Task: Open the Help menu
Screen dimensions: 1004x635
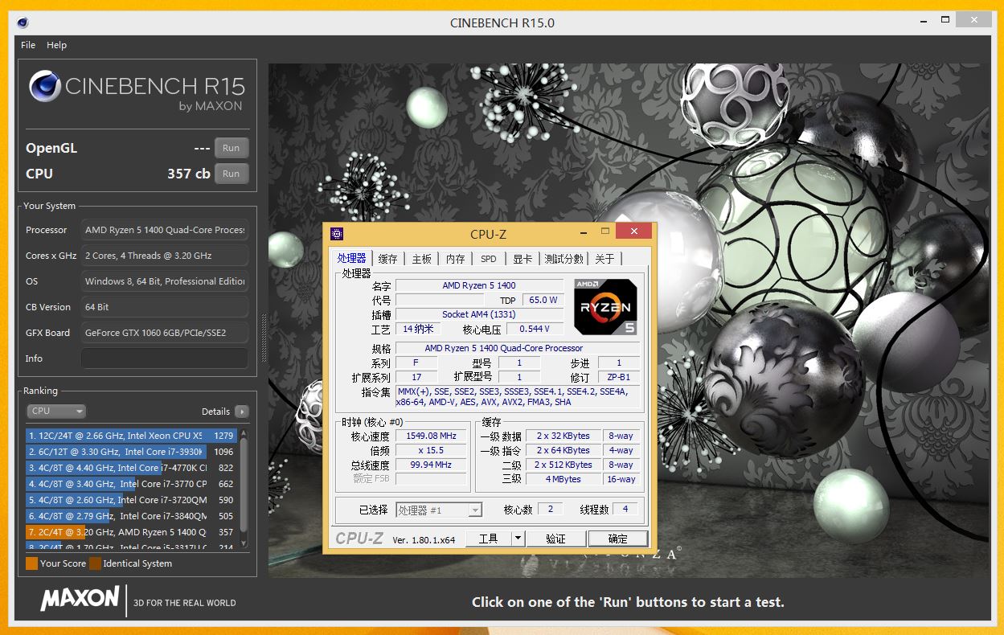Action: coord(56,45)
